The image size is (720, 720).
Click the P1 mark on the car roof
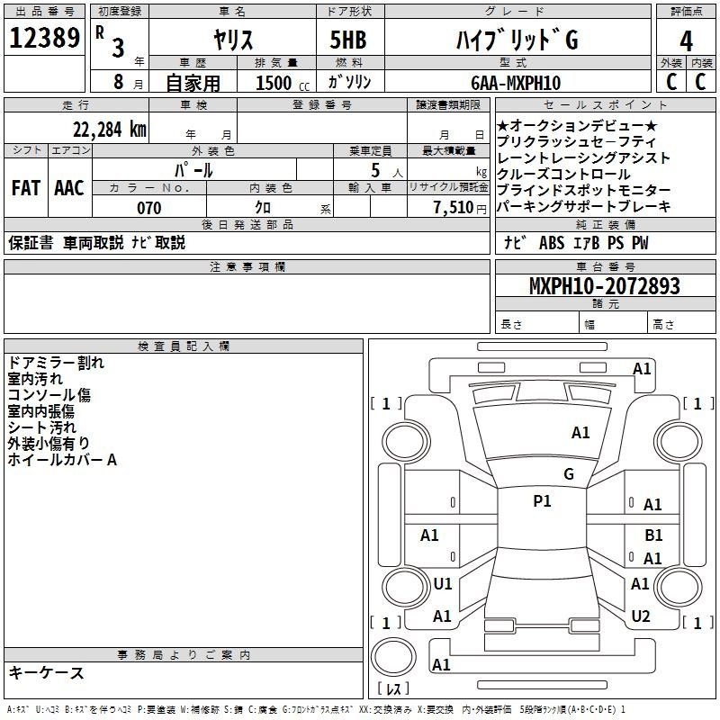542,501
